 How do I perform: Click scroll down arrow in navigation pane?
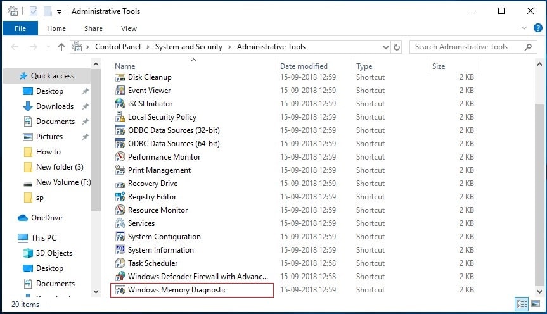(x=96, y=292)
